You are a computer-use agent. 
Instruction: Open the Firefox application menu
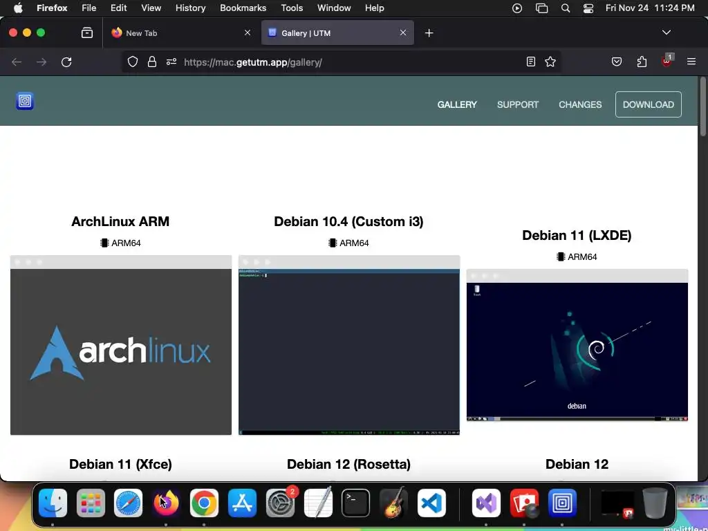[x=52, y=8]
